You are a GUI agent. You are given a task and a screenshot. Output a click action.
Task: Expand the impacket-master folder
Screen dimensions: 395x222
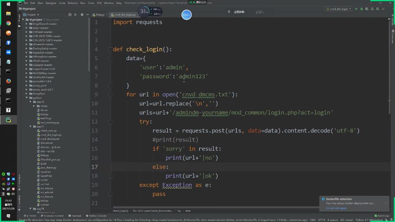[x=27, y=52]
